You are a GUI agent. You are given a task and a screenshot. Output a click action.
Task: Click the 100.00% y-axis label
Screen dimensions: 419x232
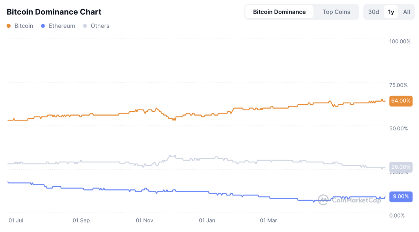[x=400, y=41]
